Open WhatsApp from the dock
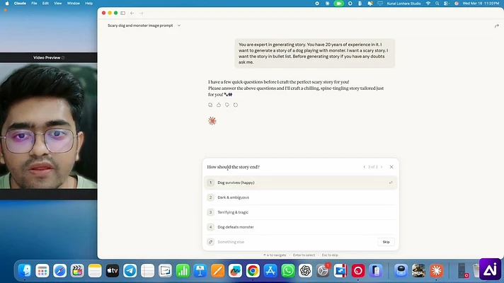504x283 pixels. click(x=287, y=271)
